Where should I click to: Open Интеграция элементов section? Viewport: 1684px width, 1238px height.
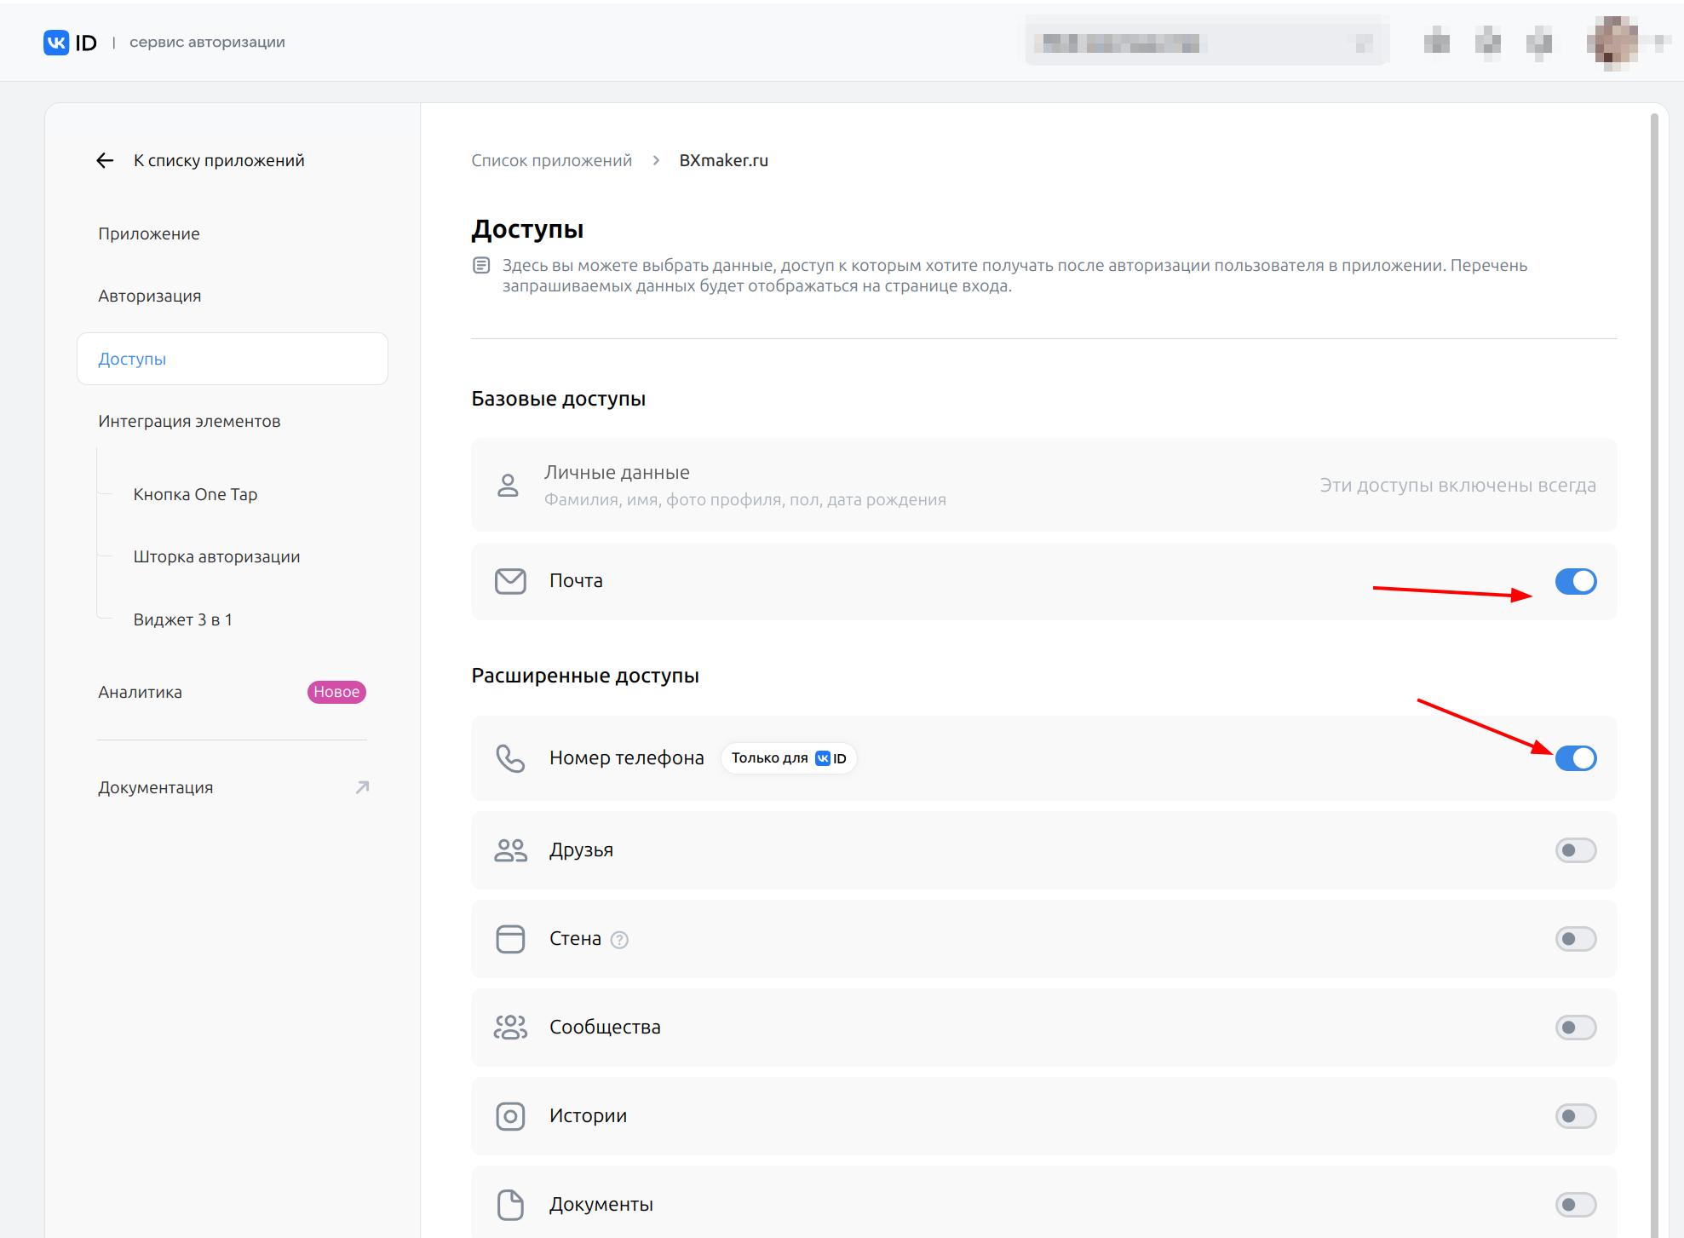pos(189,422)
